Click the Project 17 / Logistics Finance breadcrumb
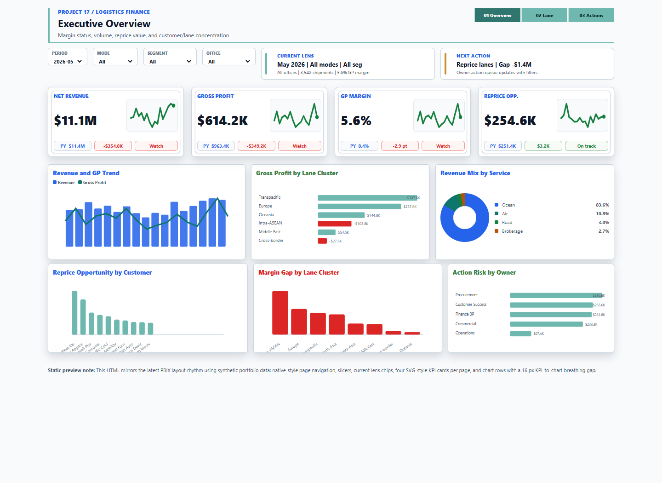The height and width of the screenshot is (483, 662). coord(104,12)
